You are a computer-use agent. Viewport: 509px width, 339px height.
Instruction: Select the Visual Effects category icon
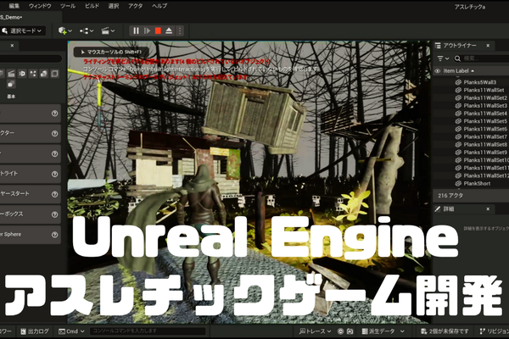[33, 74]
